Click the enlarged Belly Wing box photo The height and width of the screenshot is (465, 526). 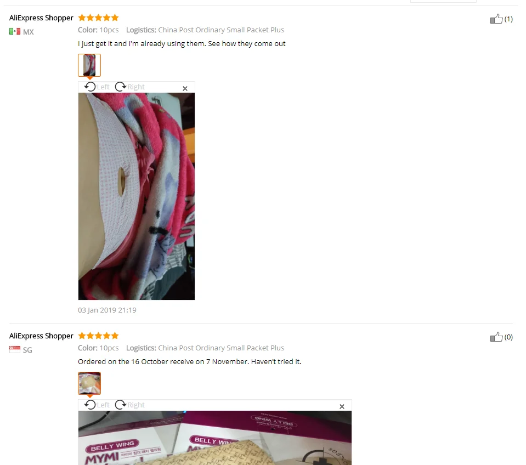pos(215,438)
